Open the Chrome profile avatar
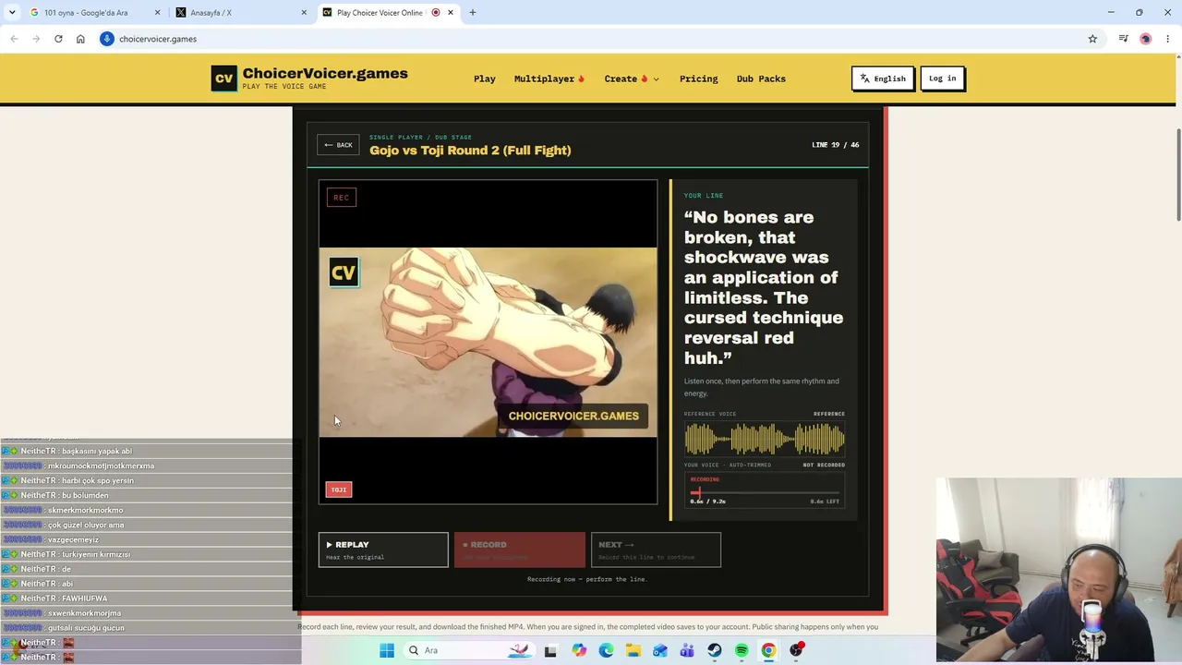 (1146, 39)
